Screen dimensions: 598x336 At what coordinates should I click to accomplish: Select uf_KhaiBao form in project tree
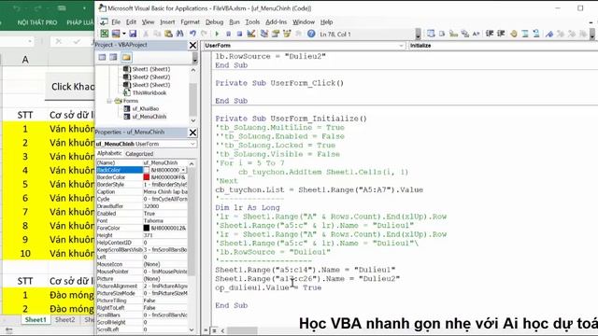tap(146, 109)
